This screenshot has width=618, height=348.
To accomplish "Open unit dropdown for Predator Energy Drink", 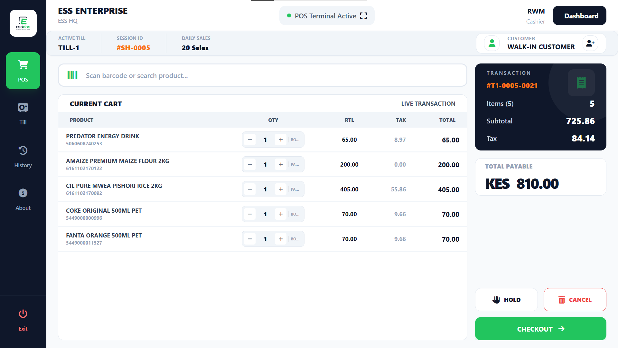I will 295,140.
